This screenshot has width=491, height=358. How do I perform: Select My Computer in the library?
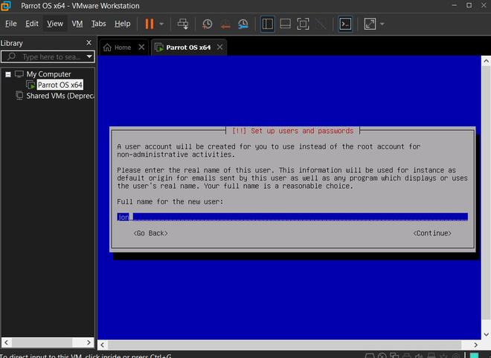[x=48, y=74]
